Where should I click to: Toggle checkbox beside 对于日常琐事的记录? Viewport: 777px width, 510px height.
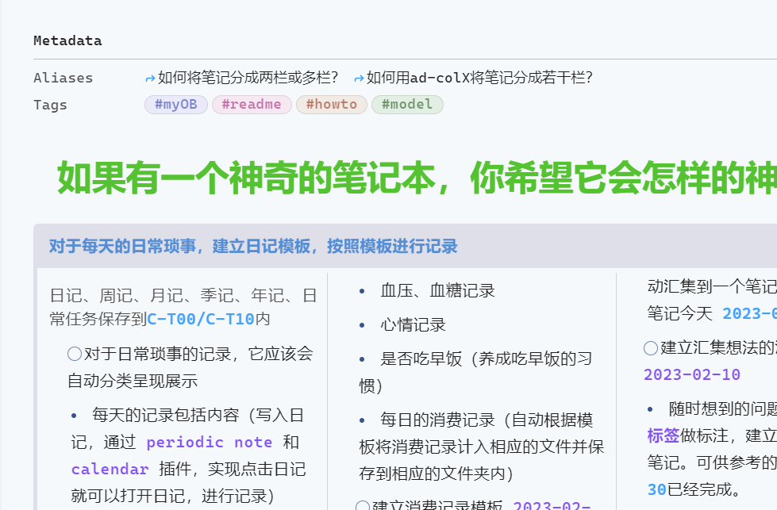coord(74,354)
